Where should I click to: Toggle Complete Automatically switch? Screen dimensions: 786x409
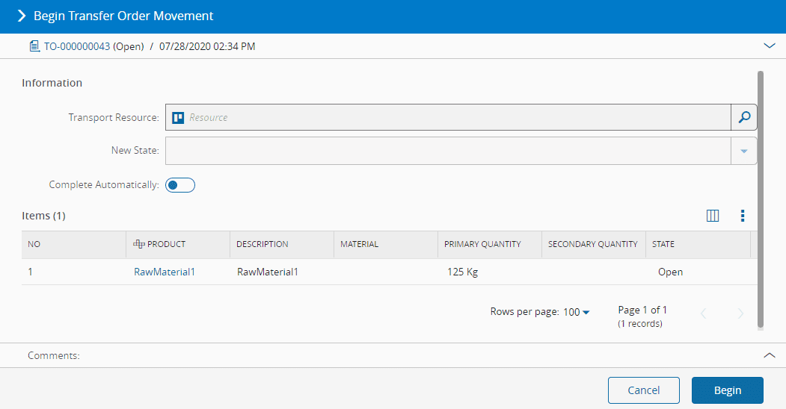tap(180, 185)
